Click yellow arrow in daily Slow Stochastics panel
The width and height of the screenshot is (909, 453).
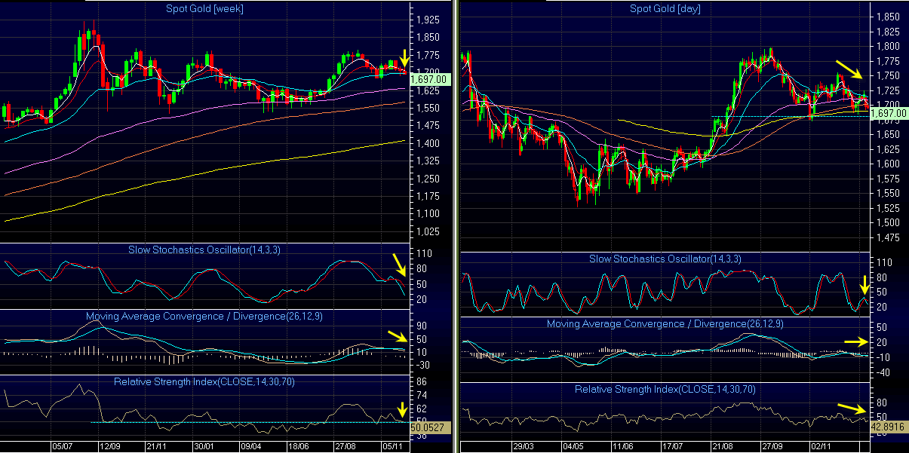[x=865, y=286]
